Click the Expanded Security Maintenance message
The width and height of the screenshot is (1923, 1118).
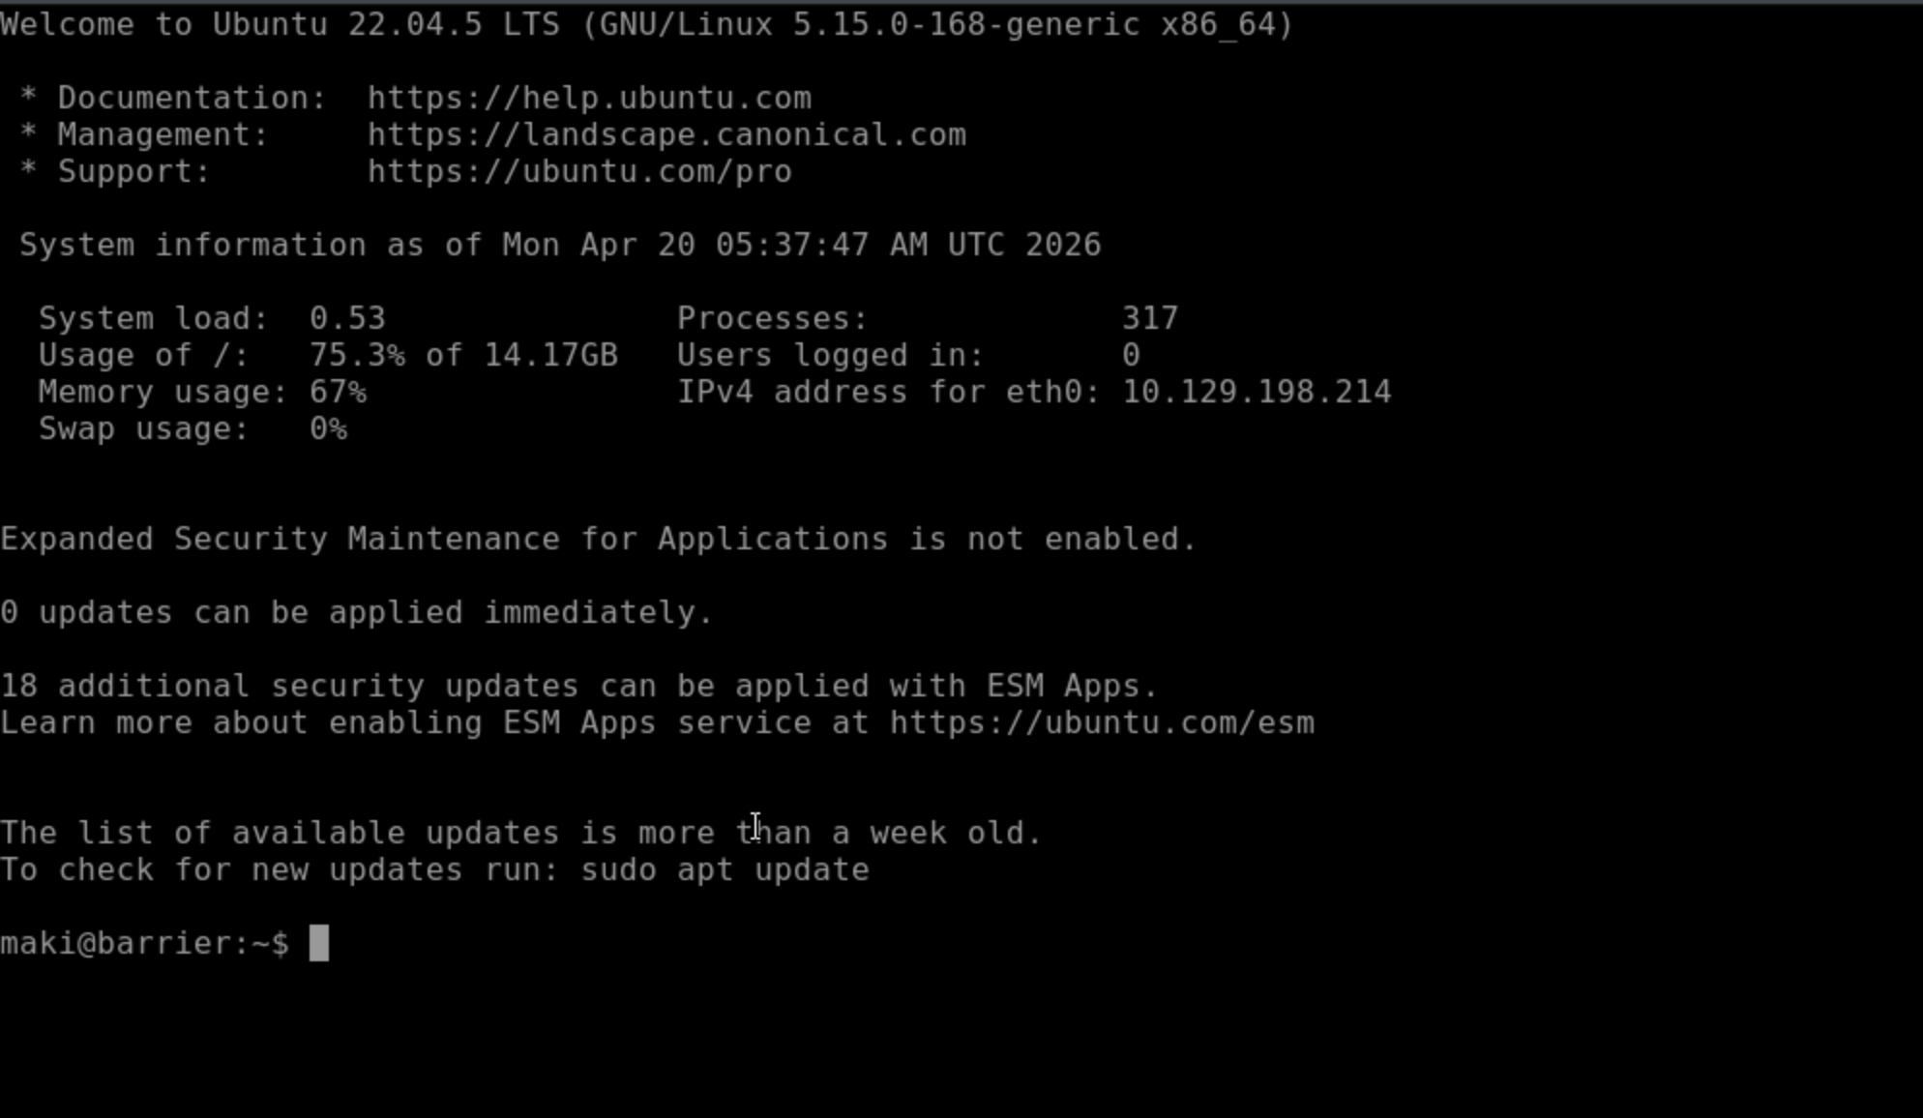[x=598, y=539]
